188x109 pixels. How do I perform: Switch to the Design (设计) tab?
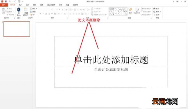[x=28, y=5]
